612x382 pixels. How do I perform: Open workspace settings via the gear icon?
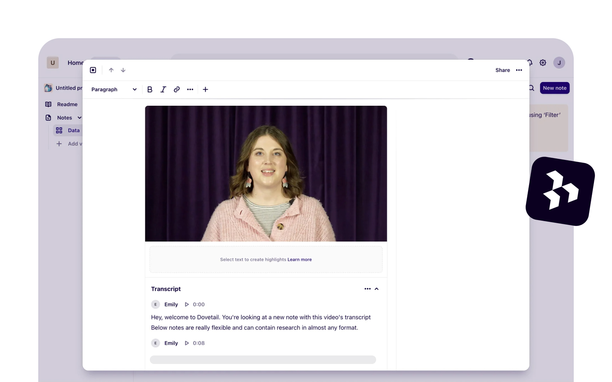543,63
